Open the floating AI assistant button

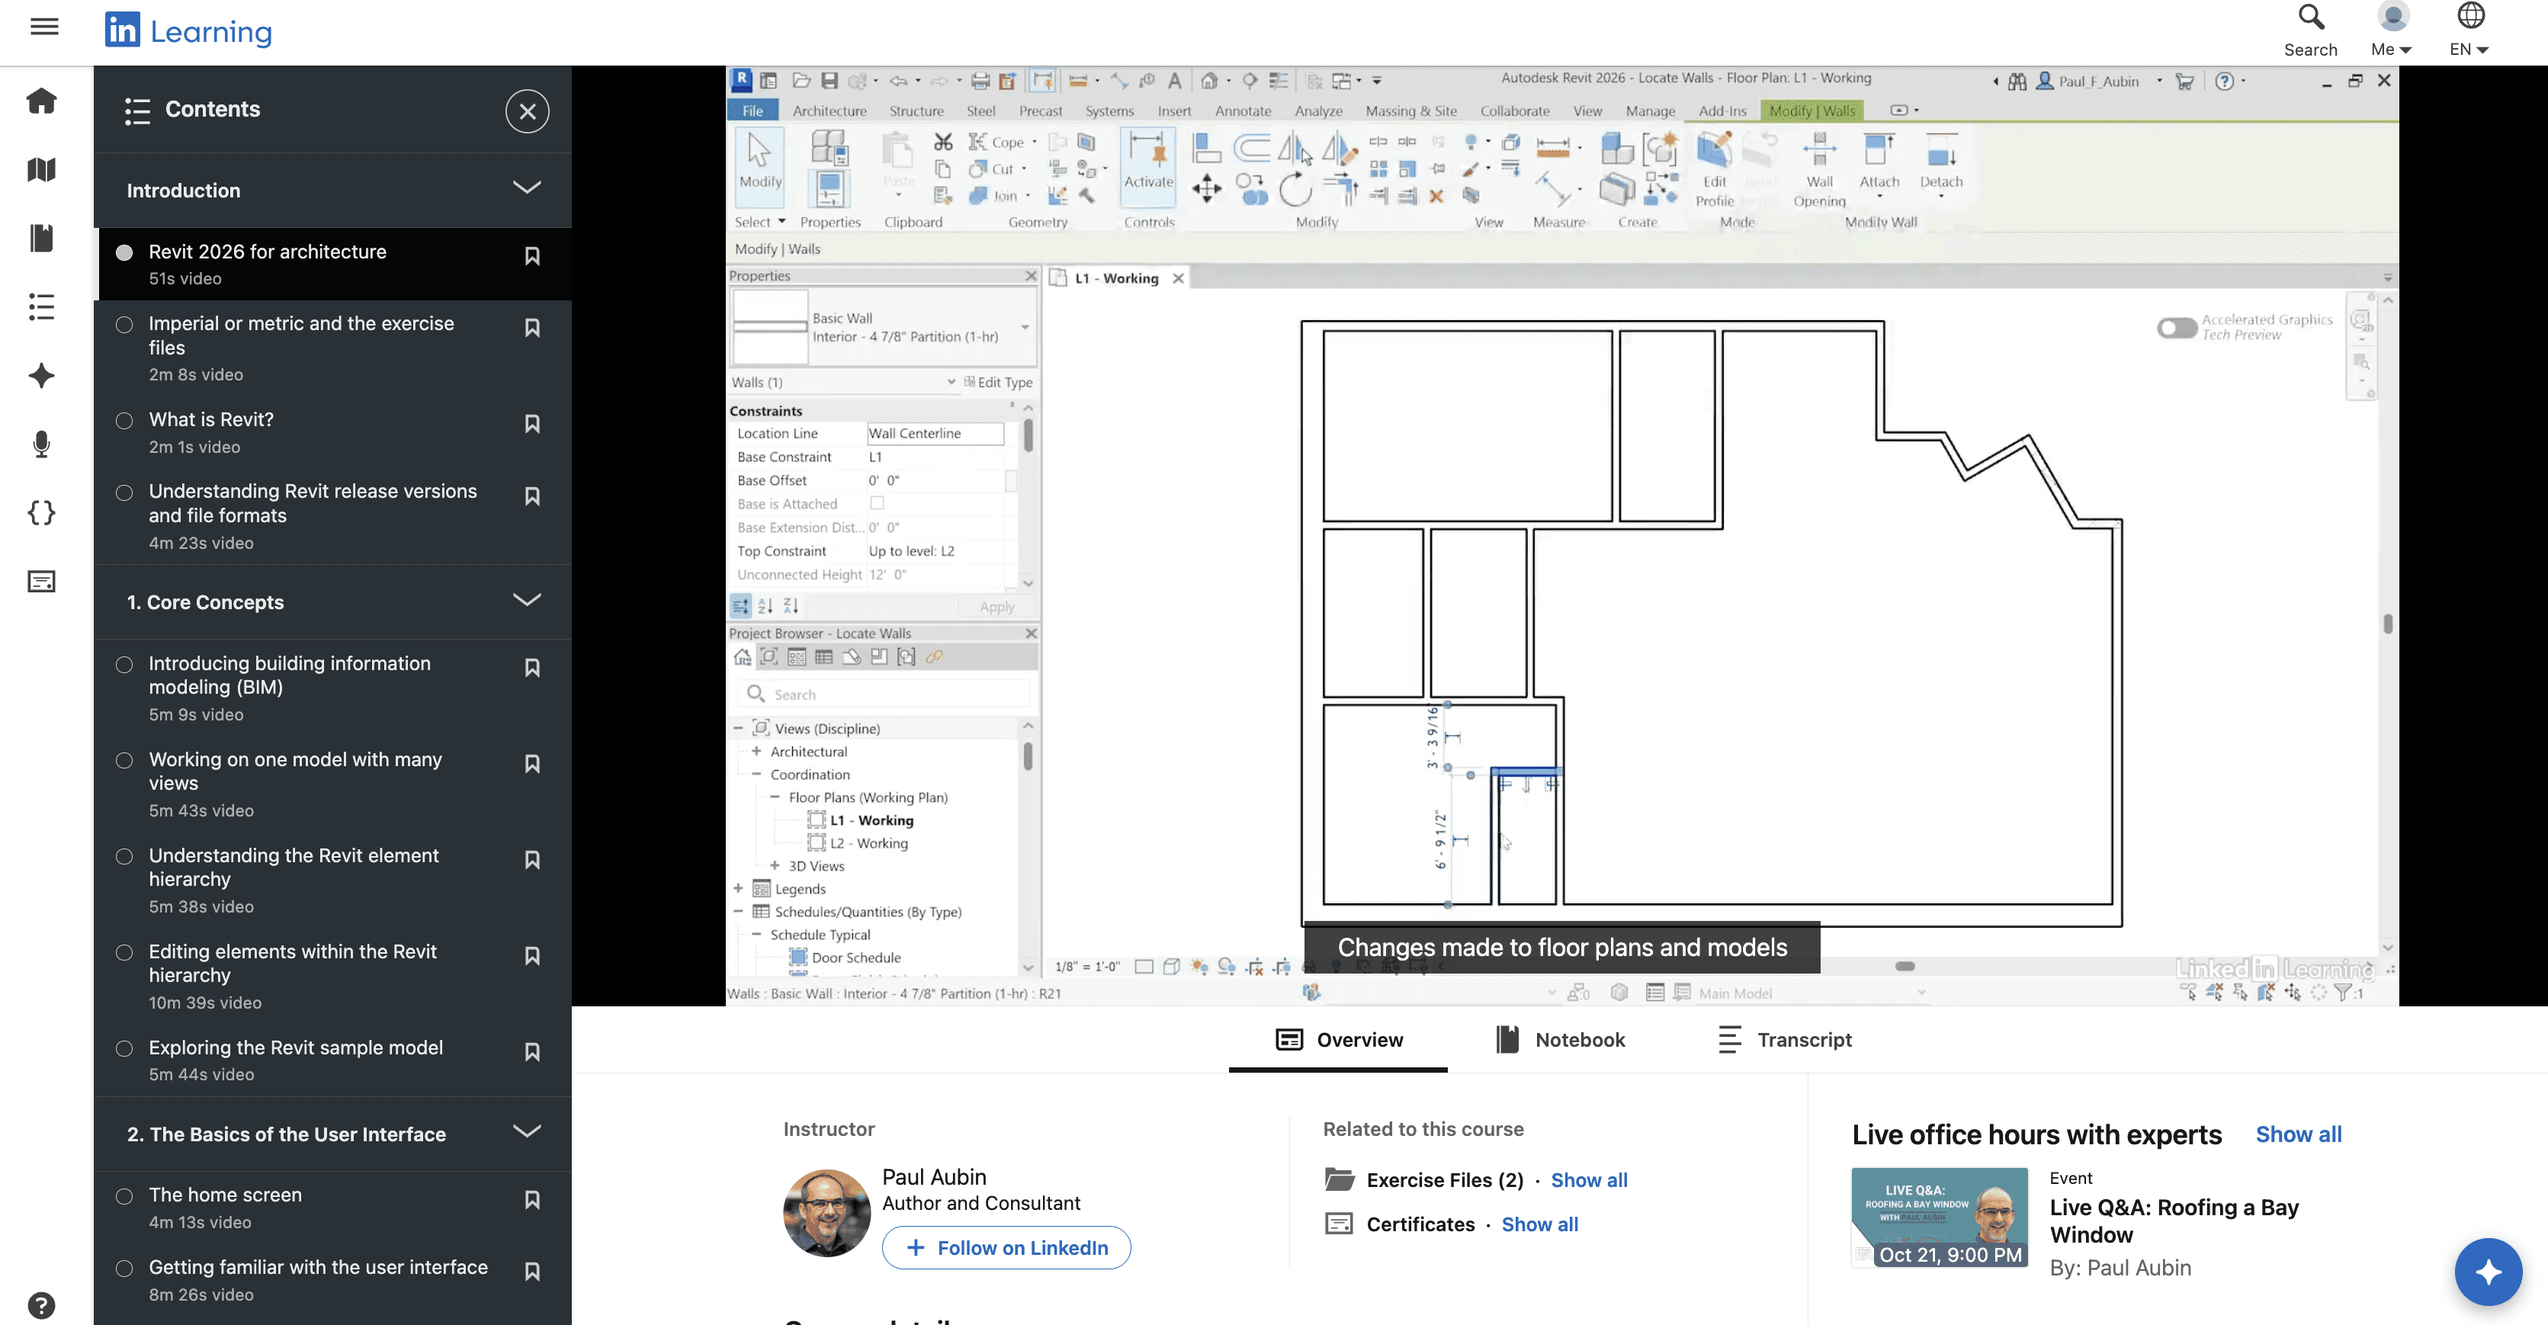coord(2488,1272)
